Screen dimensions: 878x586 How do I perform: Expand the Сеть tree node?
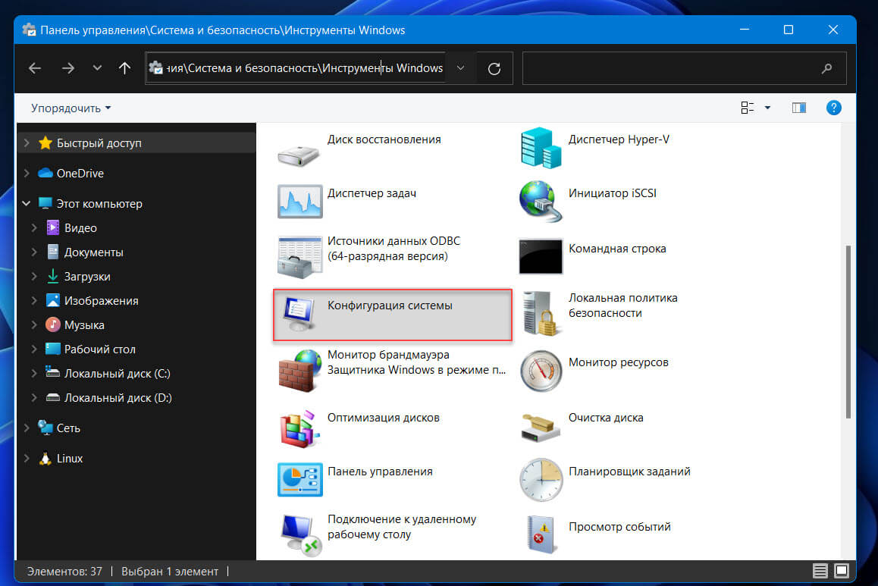click(x=27, y=428)
